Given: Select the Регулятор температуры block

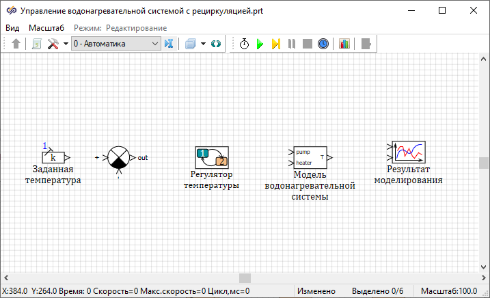Looking at the screenshot, I should point(212,157).
